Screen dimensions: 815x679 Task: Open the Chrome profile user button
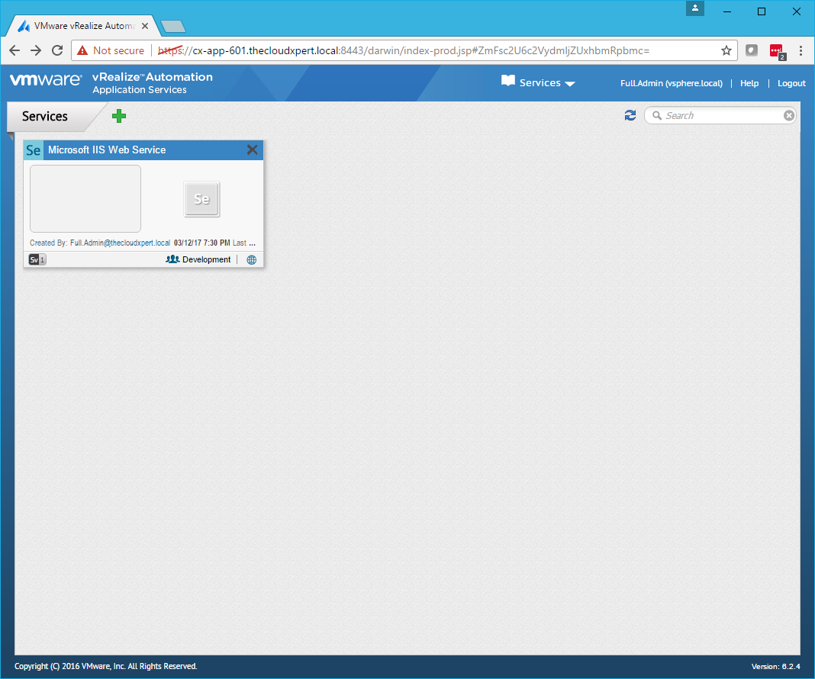(x=695, y=8)
